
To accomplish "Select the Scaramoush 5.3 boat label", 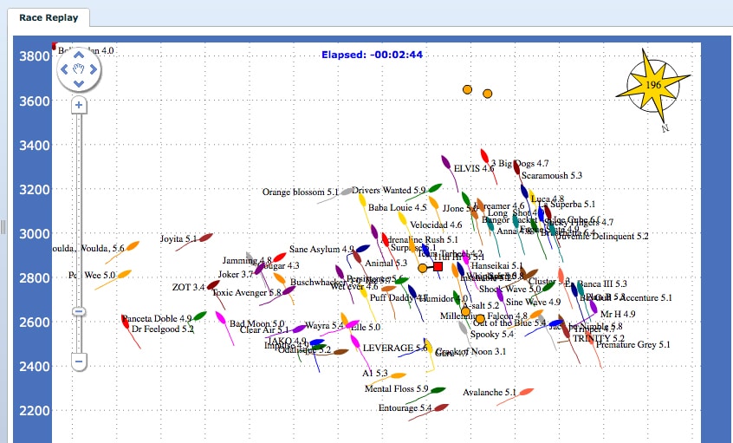I will tap(551, 175).
